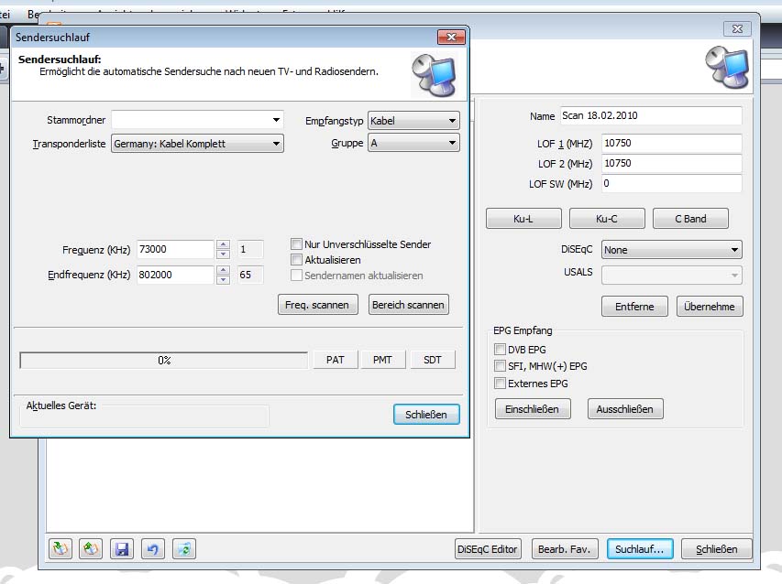Click the Aktuelles Gerät field

point(144,416)
